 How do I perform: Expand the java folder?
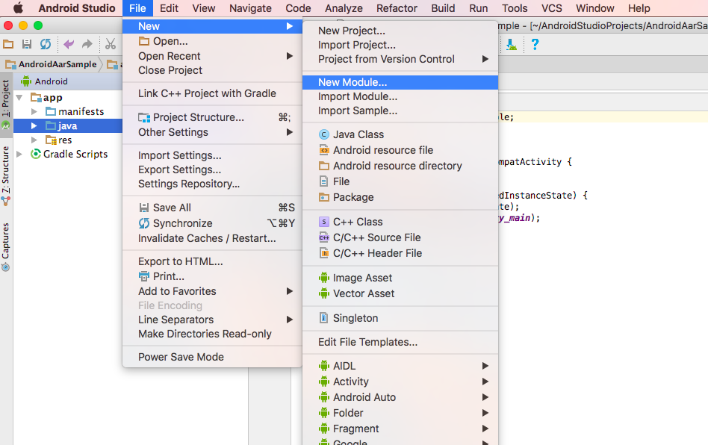coord(34,126)
